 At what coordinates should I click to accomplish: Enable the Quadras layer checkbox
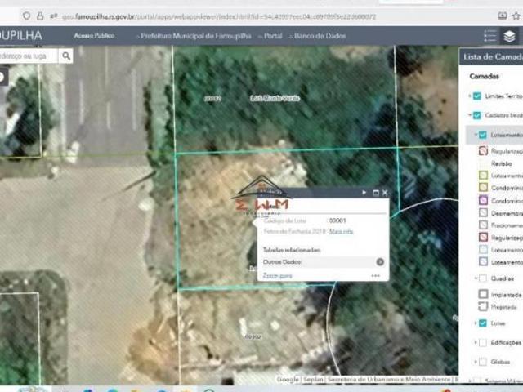(x=483, y=278)
